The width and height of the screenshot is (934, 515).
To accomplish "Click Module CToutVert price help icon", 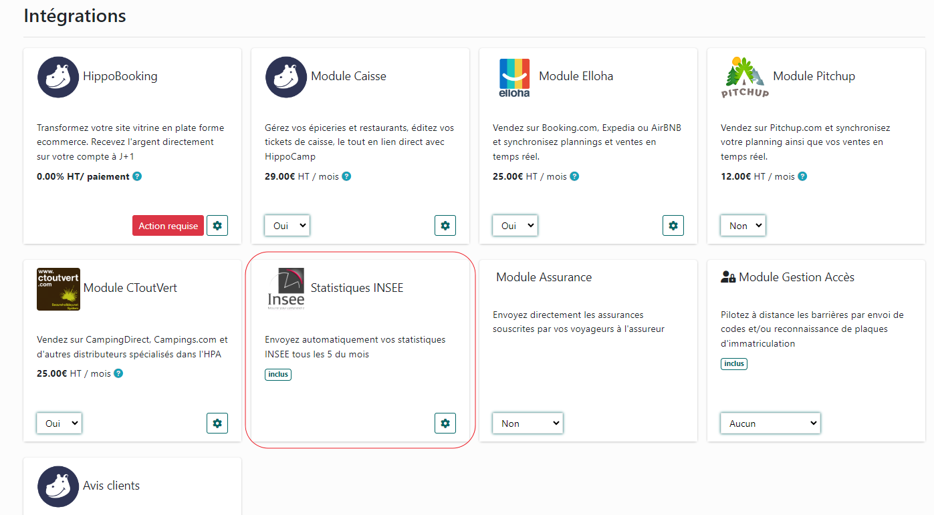I will [x=118, y=373].
